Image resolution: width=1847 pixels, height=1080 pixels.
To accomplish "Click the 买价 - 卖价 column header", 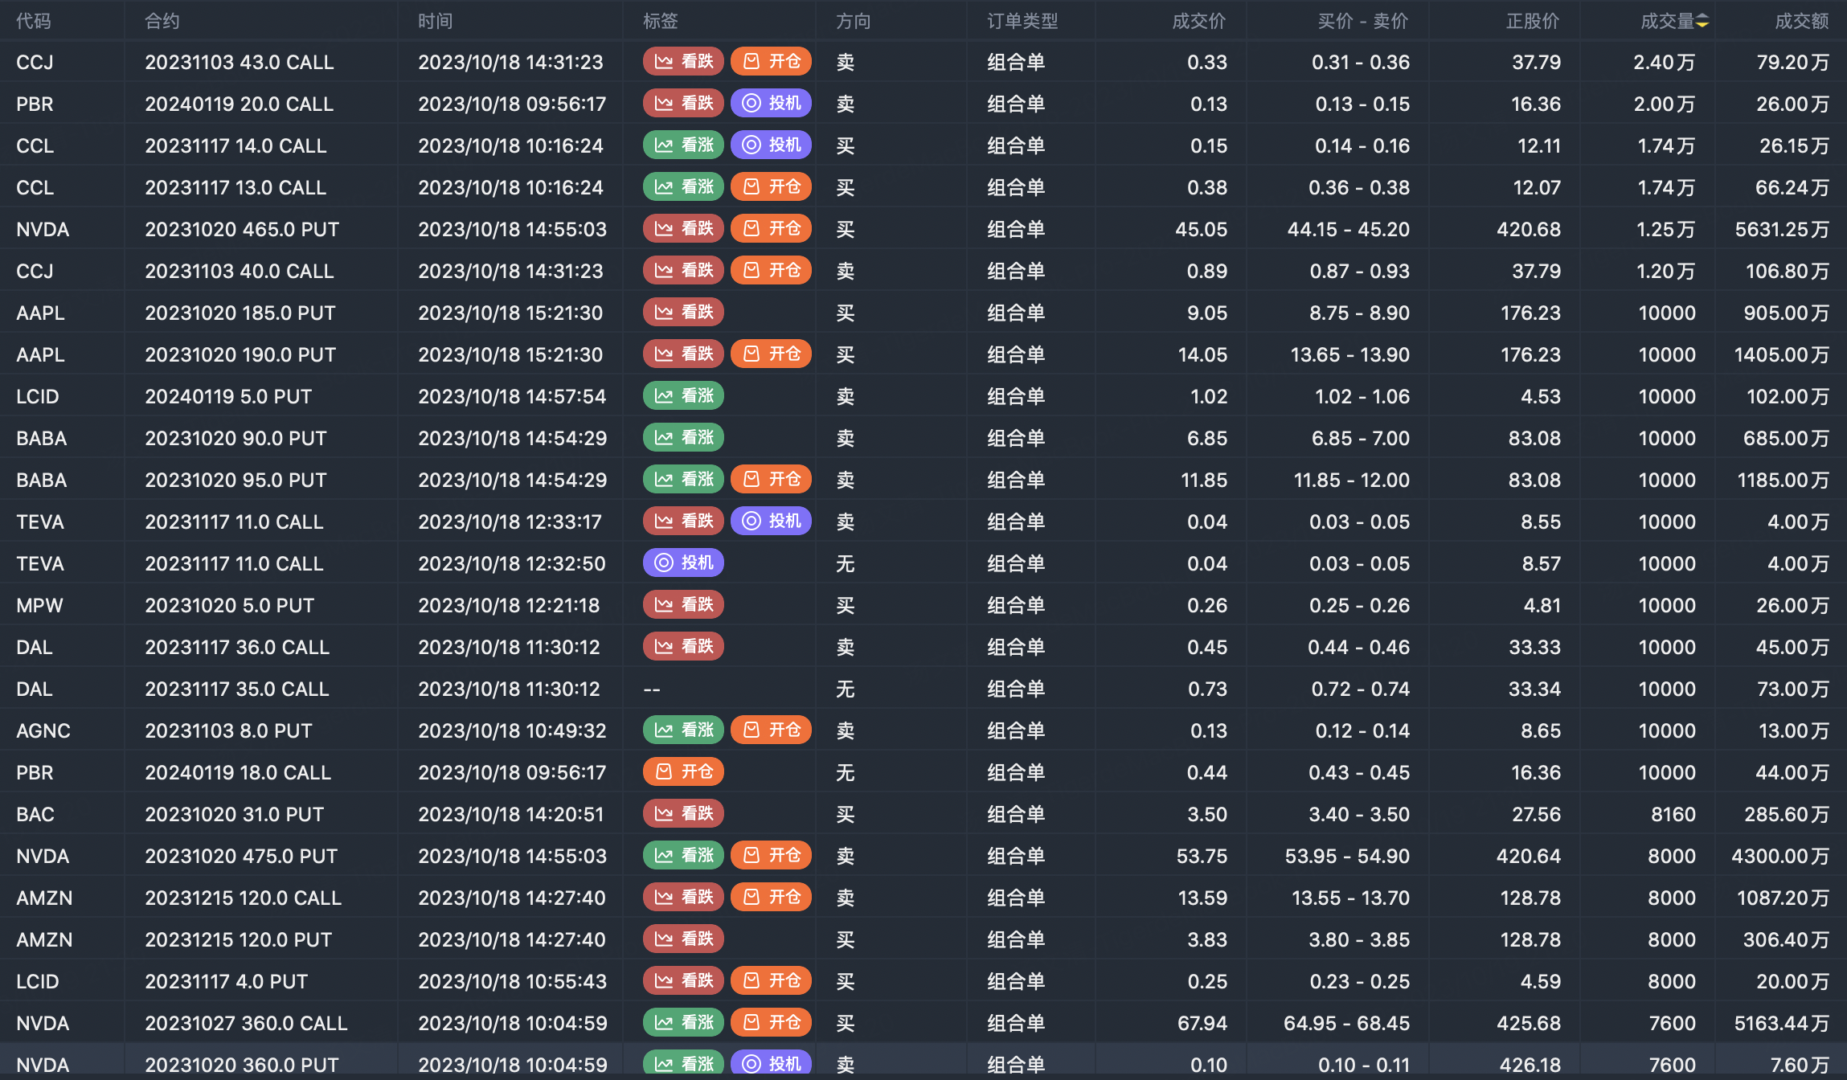I will pyautogui.click(x=1363, y=22).
